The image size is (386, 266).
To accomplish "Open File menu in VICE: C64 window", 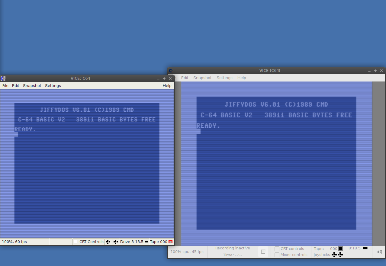I will [5, 86].
